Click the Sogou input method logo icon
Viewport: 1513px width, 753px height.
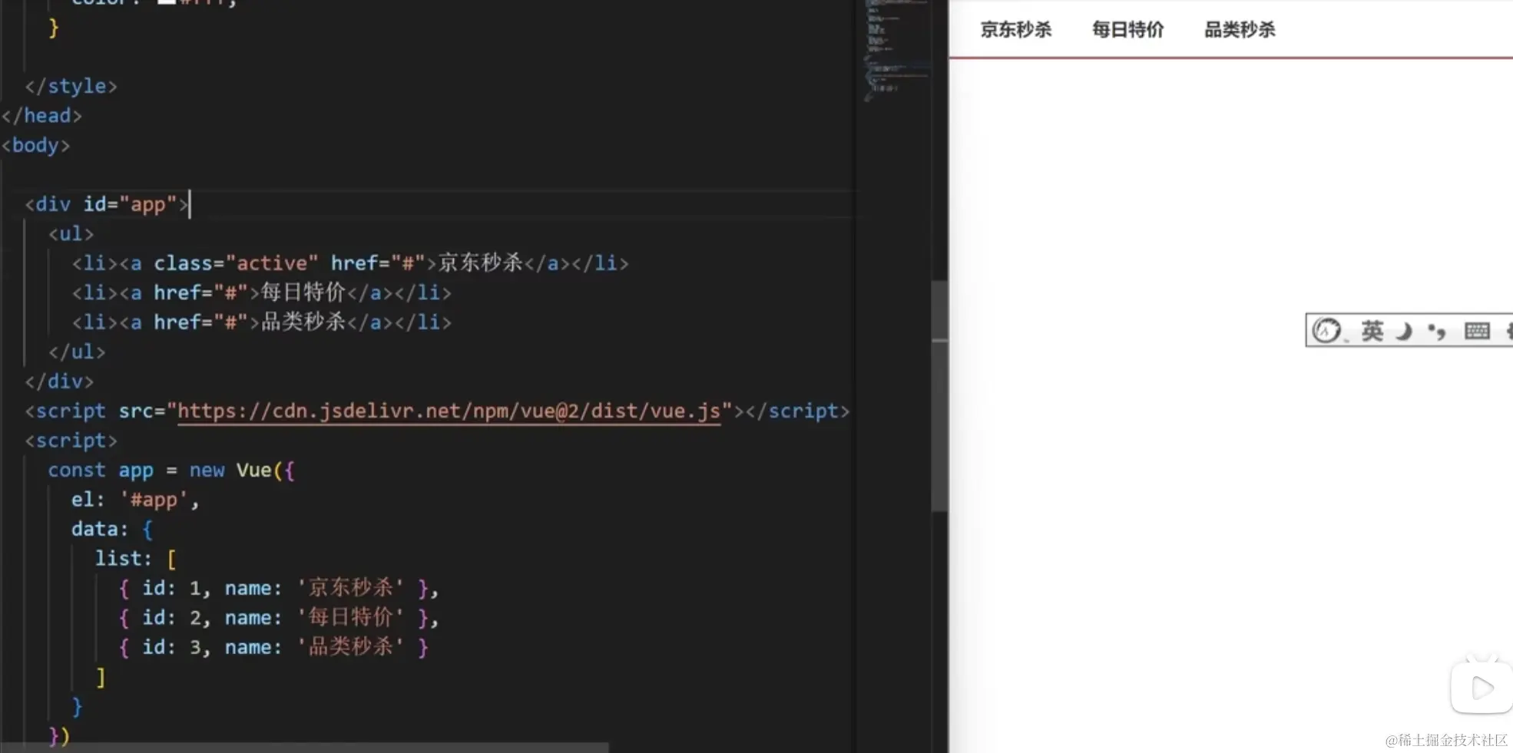pyautogui.click(x=1326, y=331)
